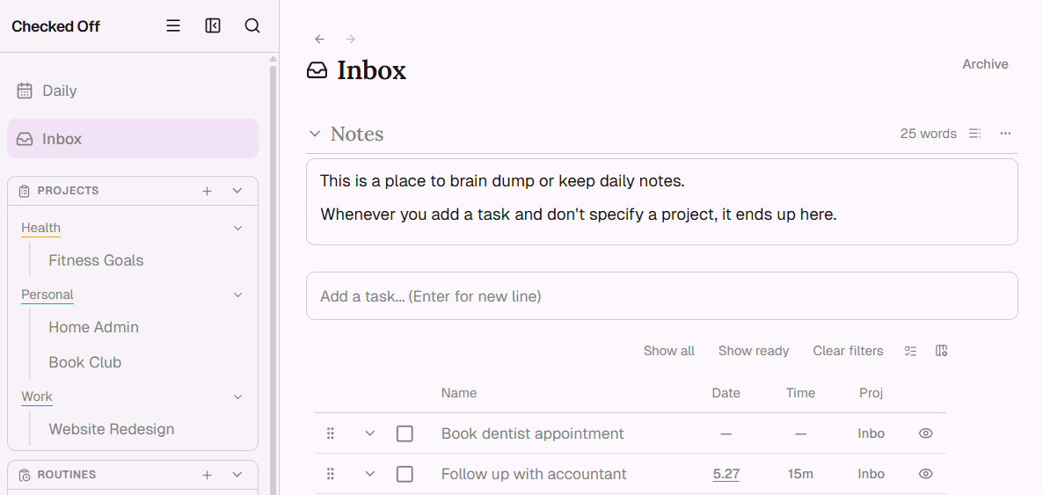Viewport: 1043px width, 495px height.
Task: Click Clear filters
Action: tap(848, 351)
